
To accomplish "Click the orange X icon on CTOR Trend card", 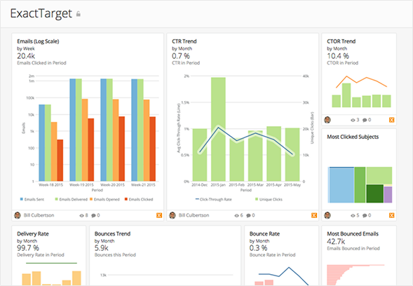I will 392,120.
